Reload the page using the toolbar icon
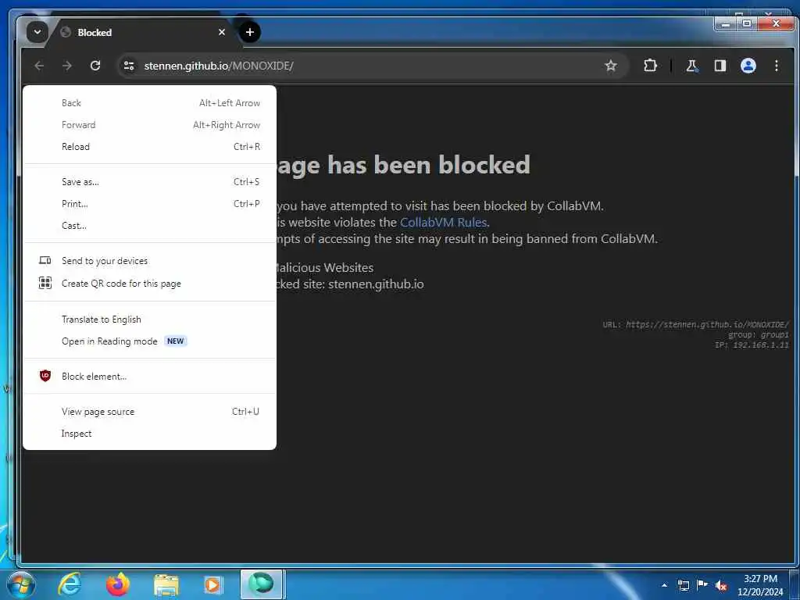This screenshot has width=800, height=600. point(95,66)
